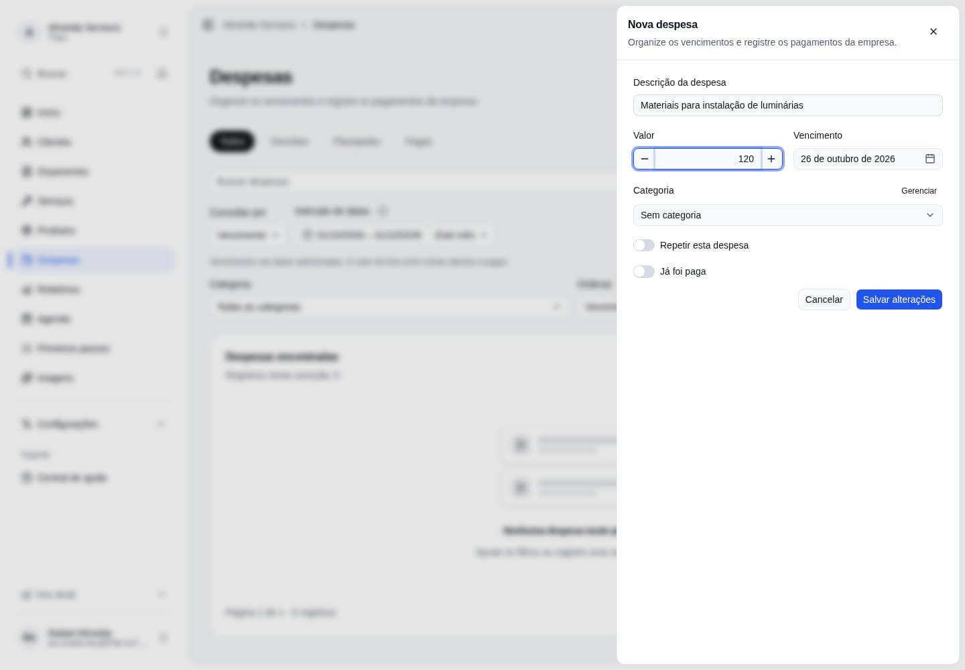Close the Nova despesa panel
The height and width of the screenshot is (670, 965).
[x=934, y=31]
